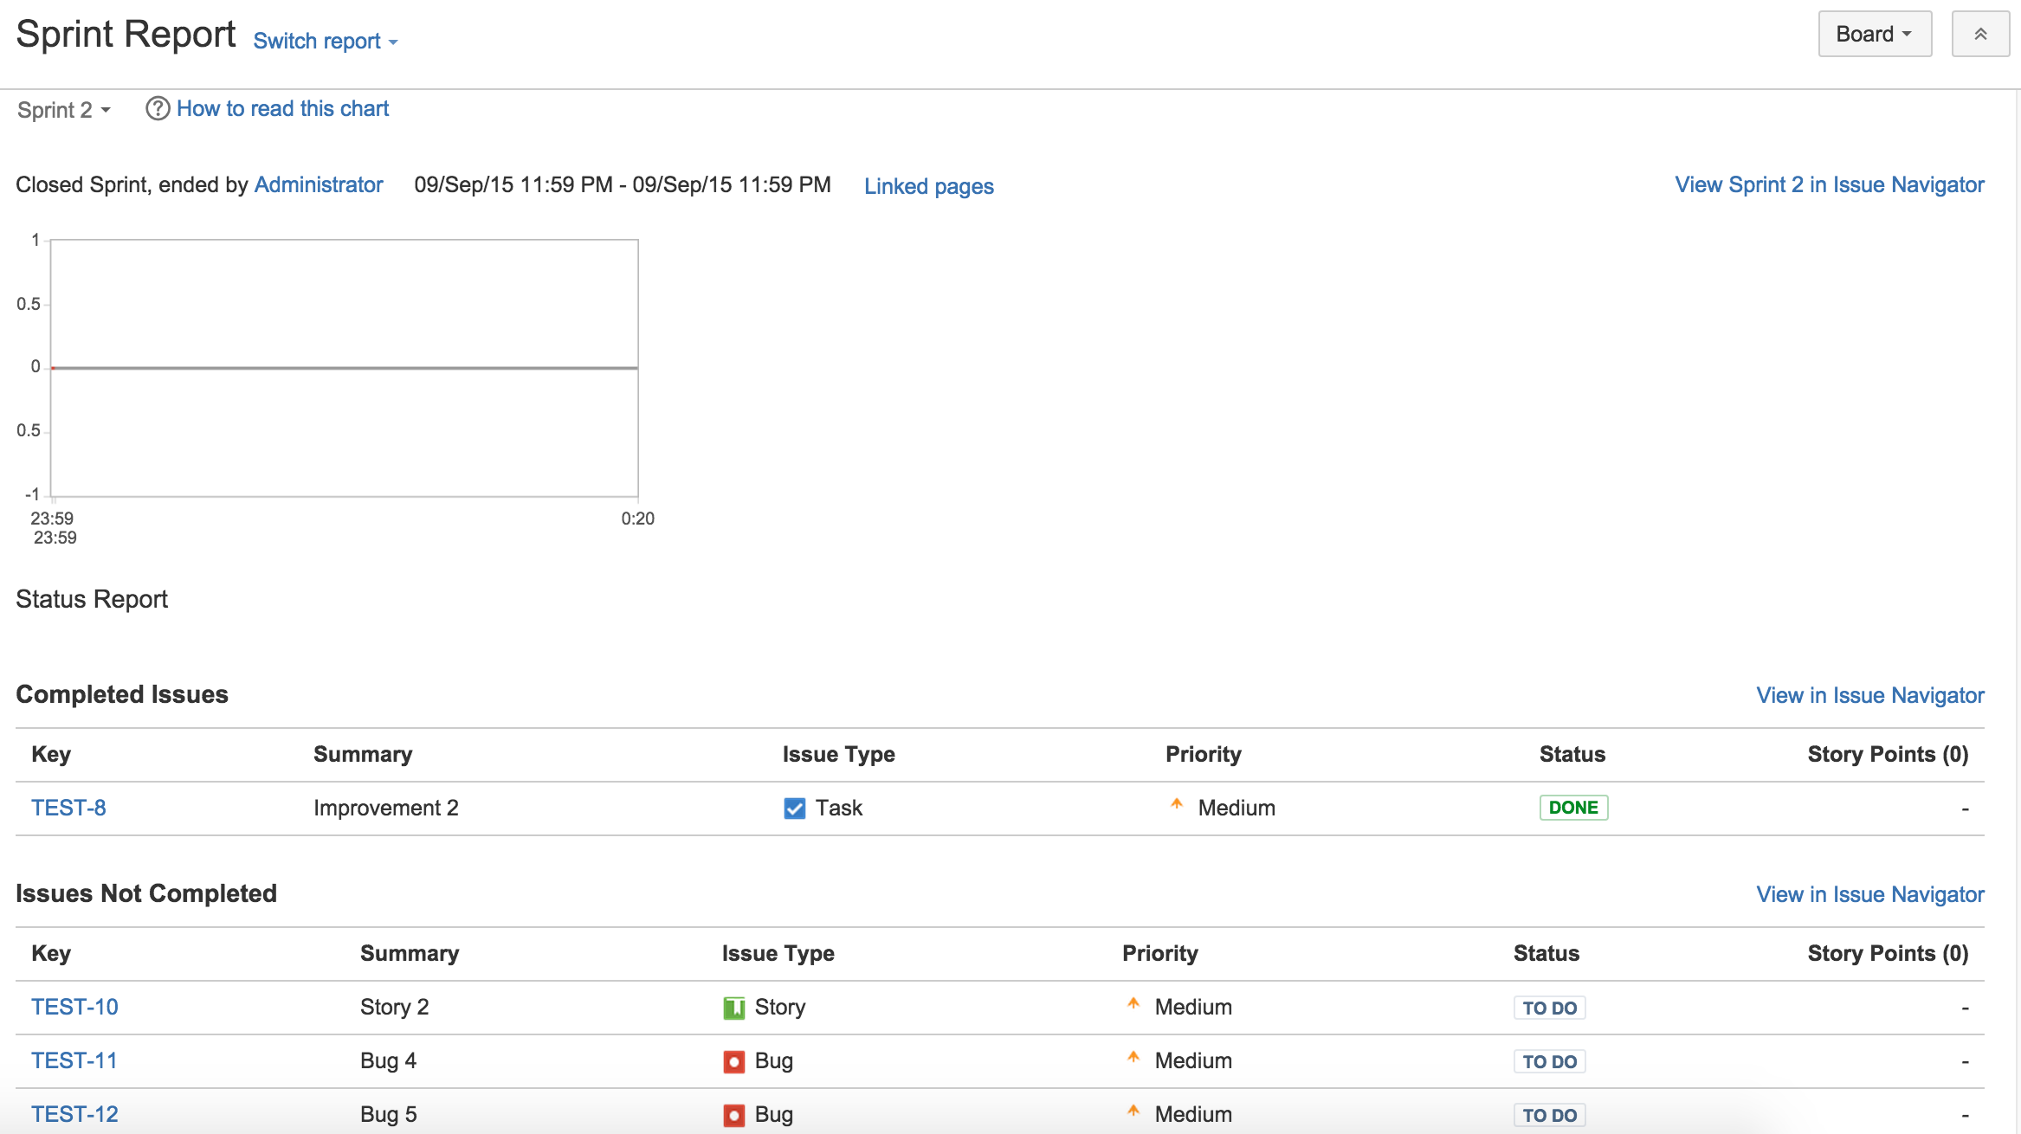Click the DONE status badge for TEST-8
Image resolution: width=2021 pixels, height=1134 pixels.
coord(1572,809)
